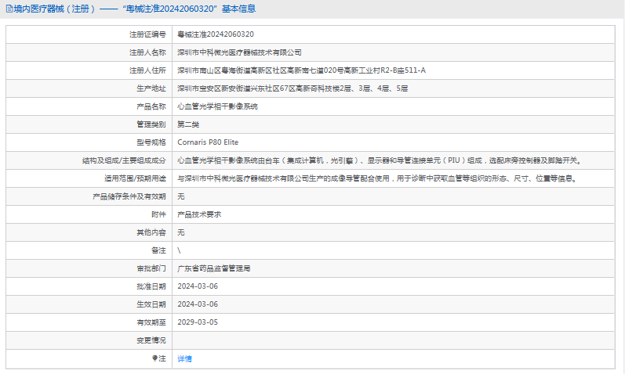The image size is (625, 374).
Task: Click 2024-03-06 in 批准日期 row
Action: [x=198, y=286]
